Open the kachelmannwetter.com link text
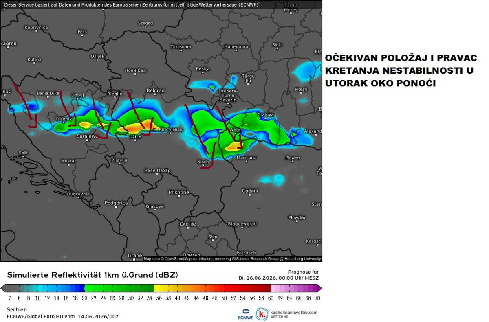Image resolution: width=489 pixels, height=322 pixels. click(293, 312)
